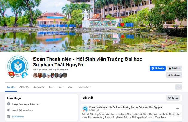Click the doantn@tnue.edu.vn email address
Screen dimensions: 188x122
(22, 110)
